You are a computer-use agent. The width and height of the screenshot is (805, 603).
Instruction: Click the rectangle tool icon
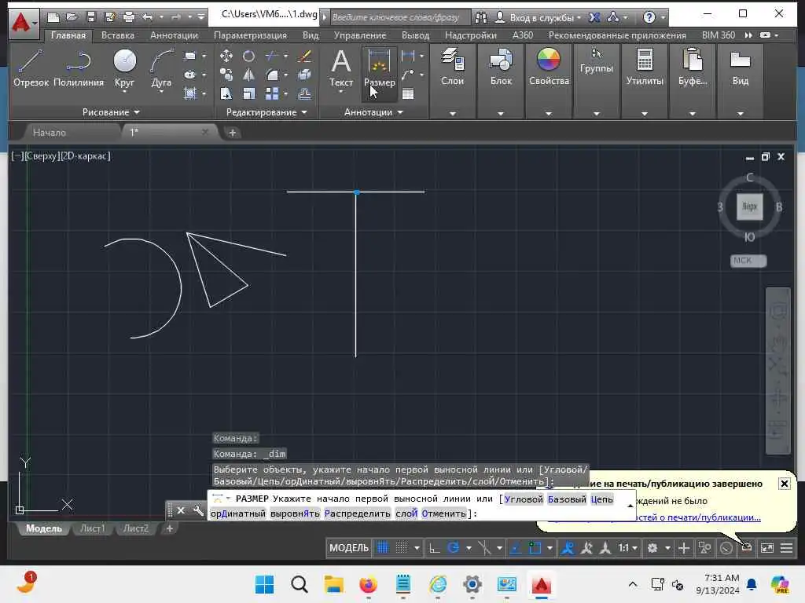(x=190, y=56)
